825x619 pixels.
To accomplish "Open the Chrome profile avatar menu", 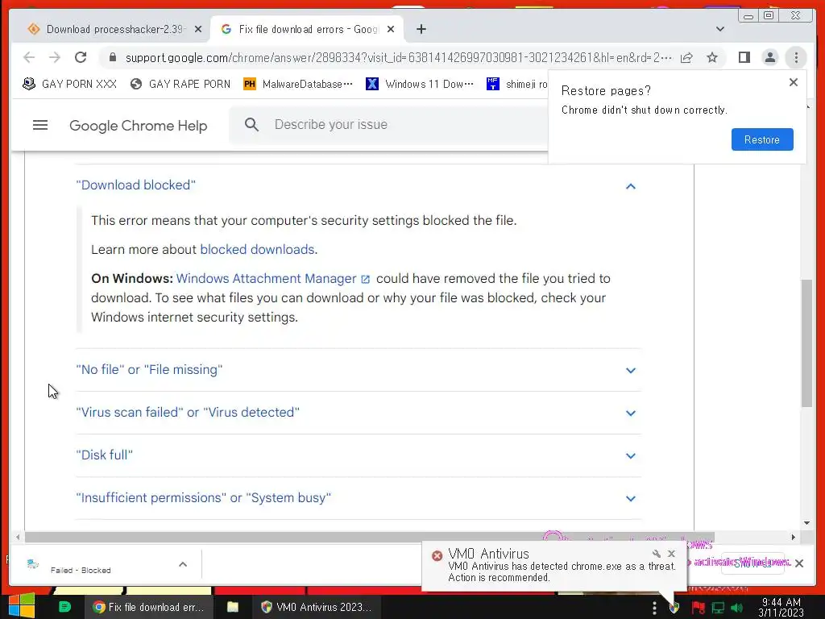I will (x=769, y=57).
